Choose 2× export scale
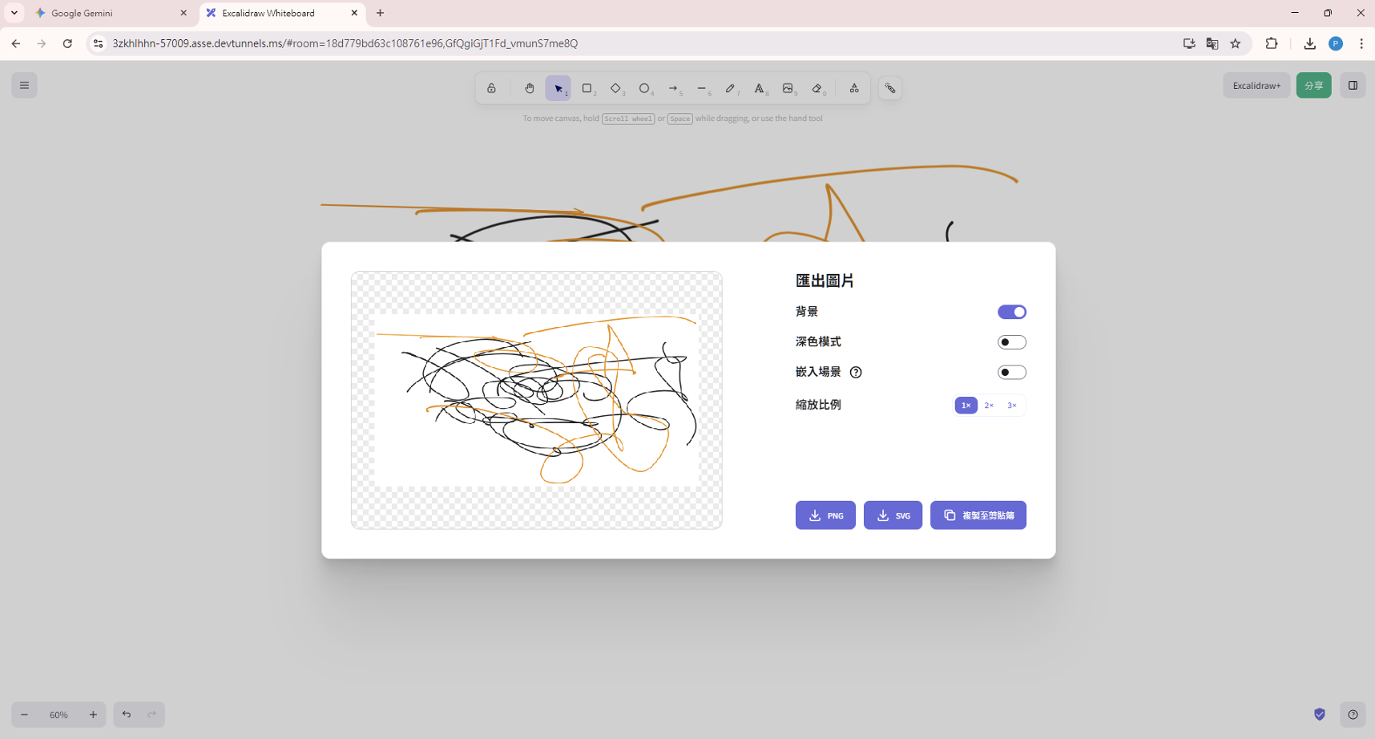The image size is (1375, 739). pyautogui.click(x=989, y=406)
